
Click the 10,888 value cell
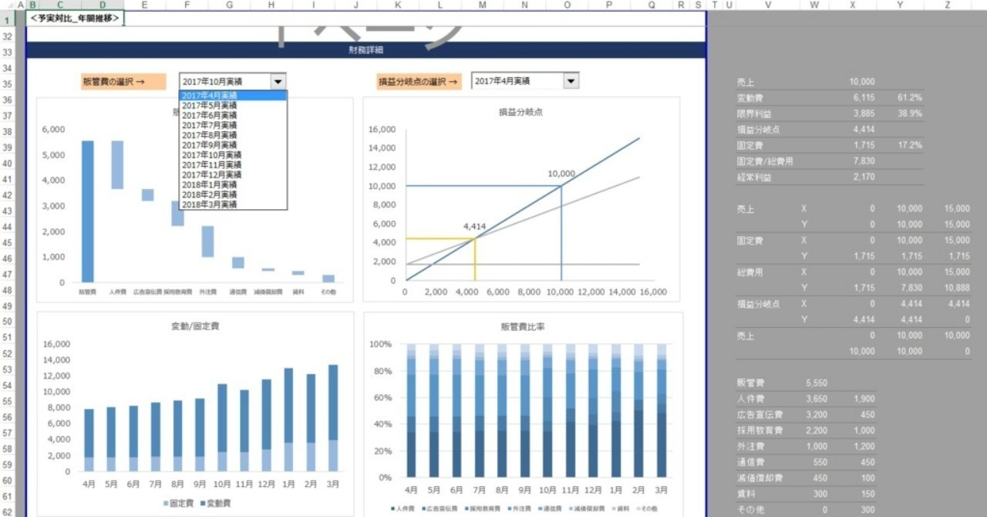point(957,288)
